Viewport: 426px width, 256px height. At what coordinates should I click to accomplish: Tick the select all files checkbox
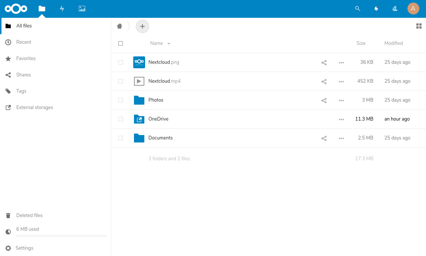121,43
